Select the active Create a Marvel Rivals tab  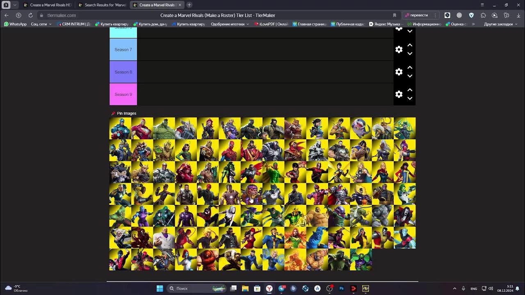(156, 5)
